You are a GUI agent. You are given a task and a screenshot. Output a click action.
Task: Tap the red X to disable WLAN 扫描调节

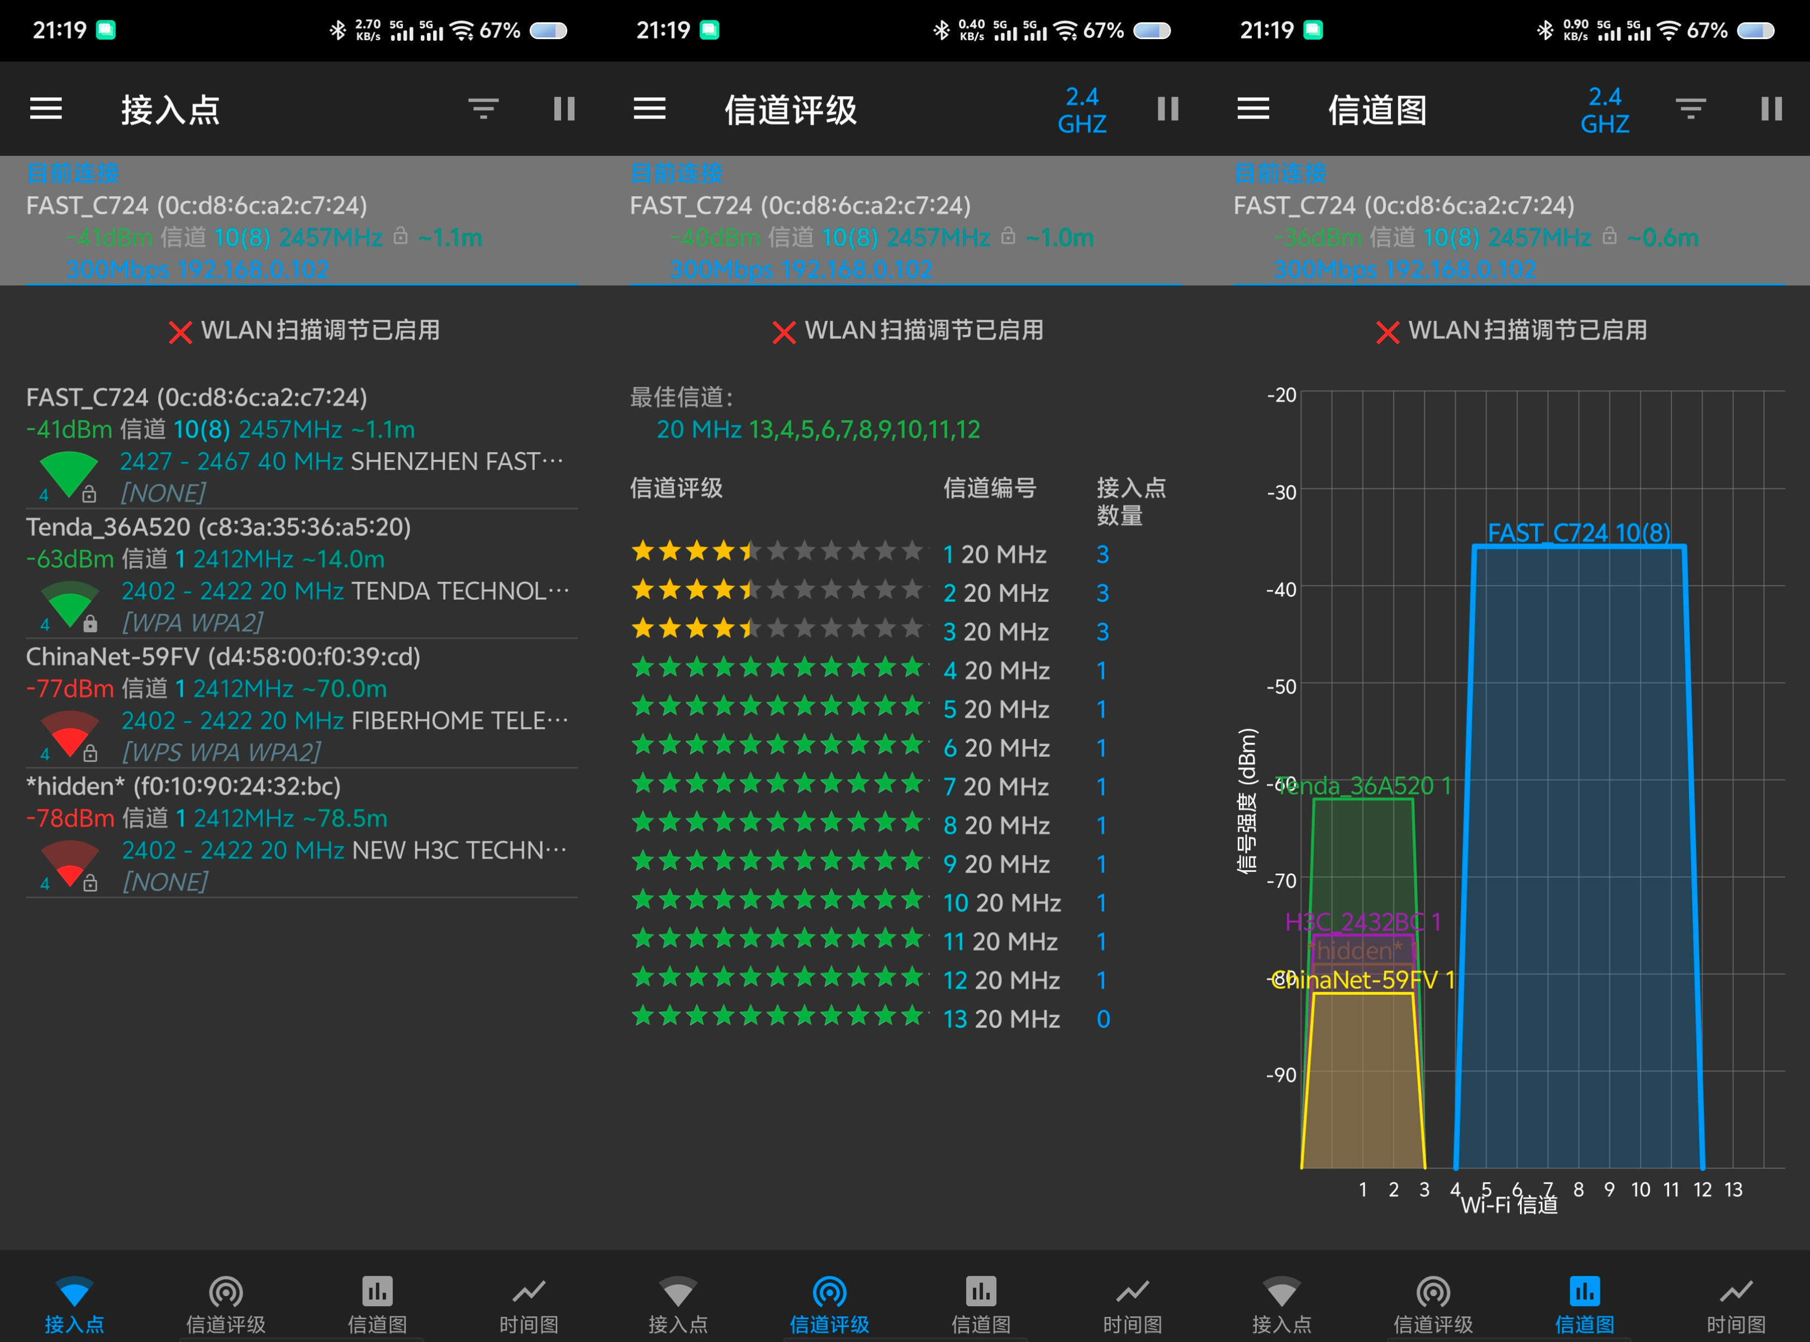(180, 331)
